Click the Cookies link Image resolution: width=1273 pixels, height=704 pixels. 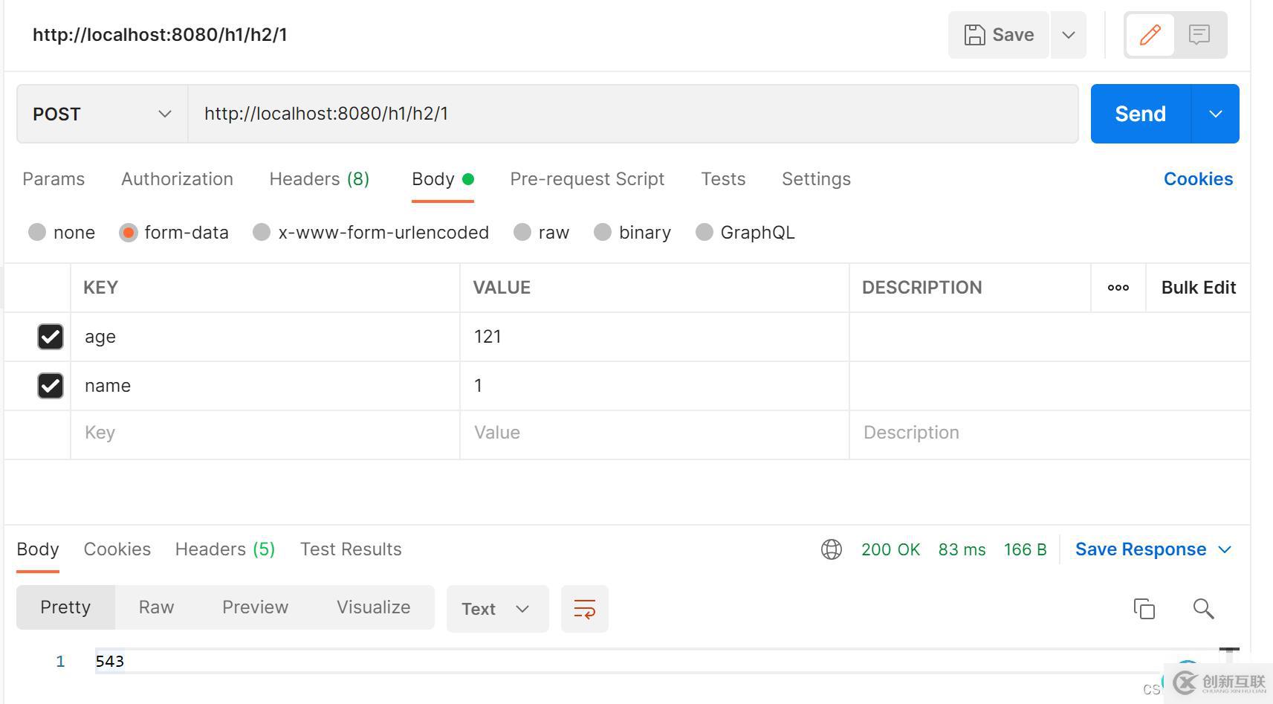[1198, 179]
